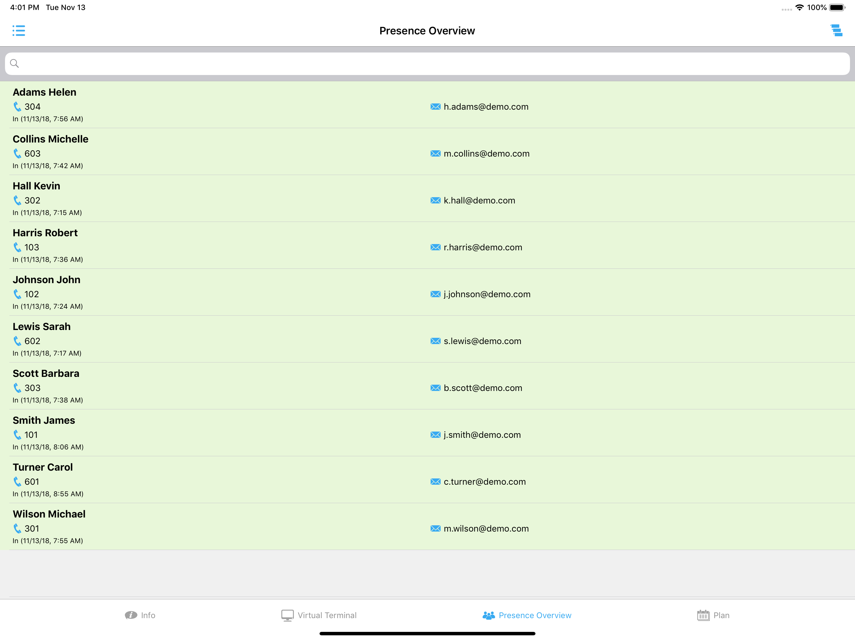
Task: Email m.wilson@demo.com address
Action: click(486, 529)
